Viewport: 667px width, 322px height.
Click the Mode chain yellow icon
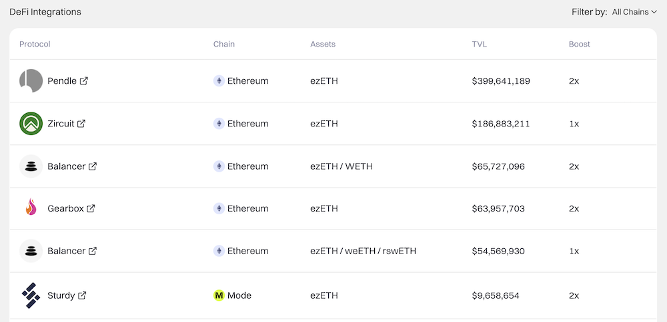coord(219,295)
